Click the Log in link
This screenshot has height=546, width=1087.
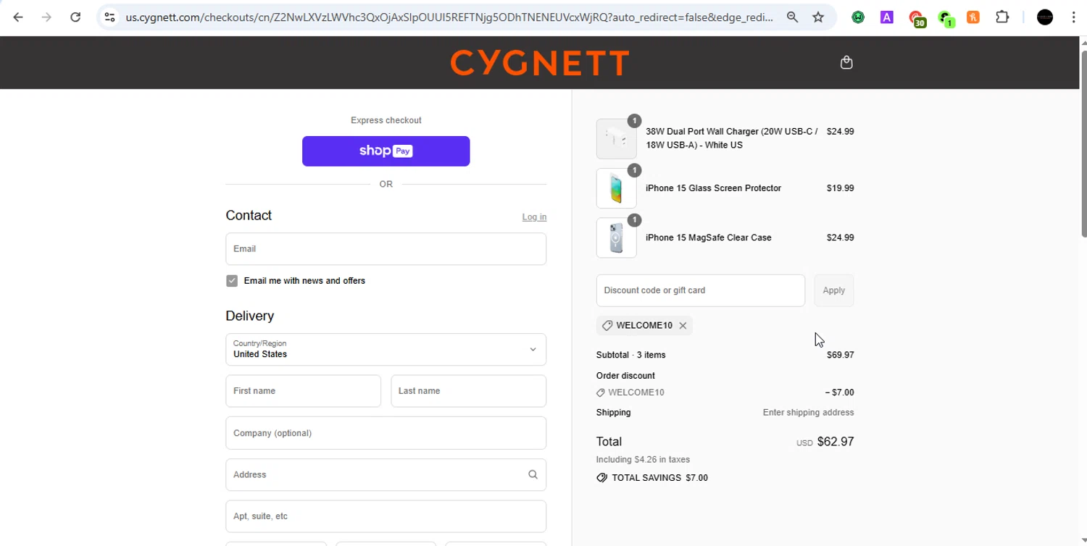point(534,217)
